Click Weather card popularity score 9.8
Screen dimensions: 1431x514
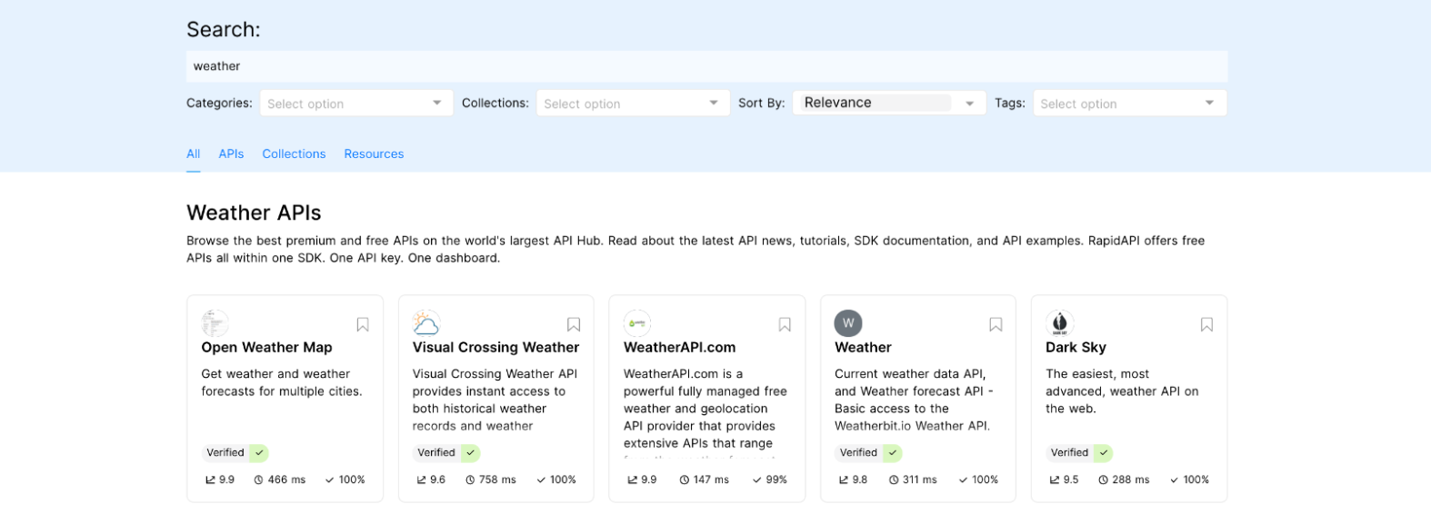853,479
